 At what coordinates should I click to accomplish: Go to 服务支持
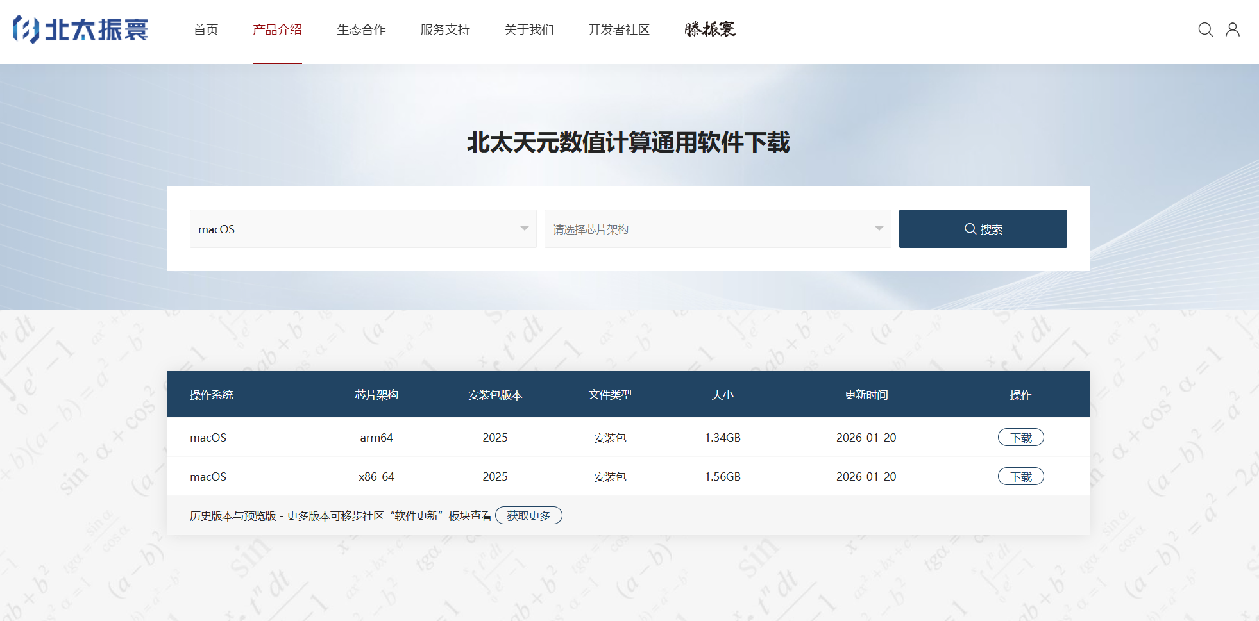pos(445,29)
